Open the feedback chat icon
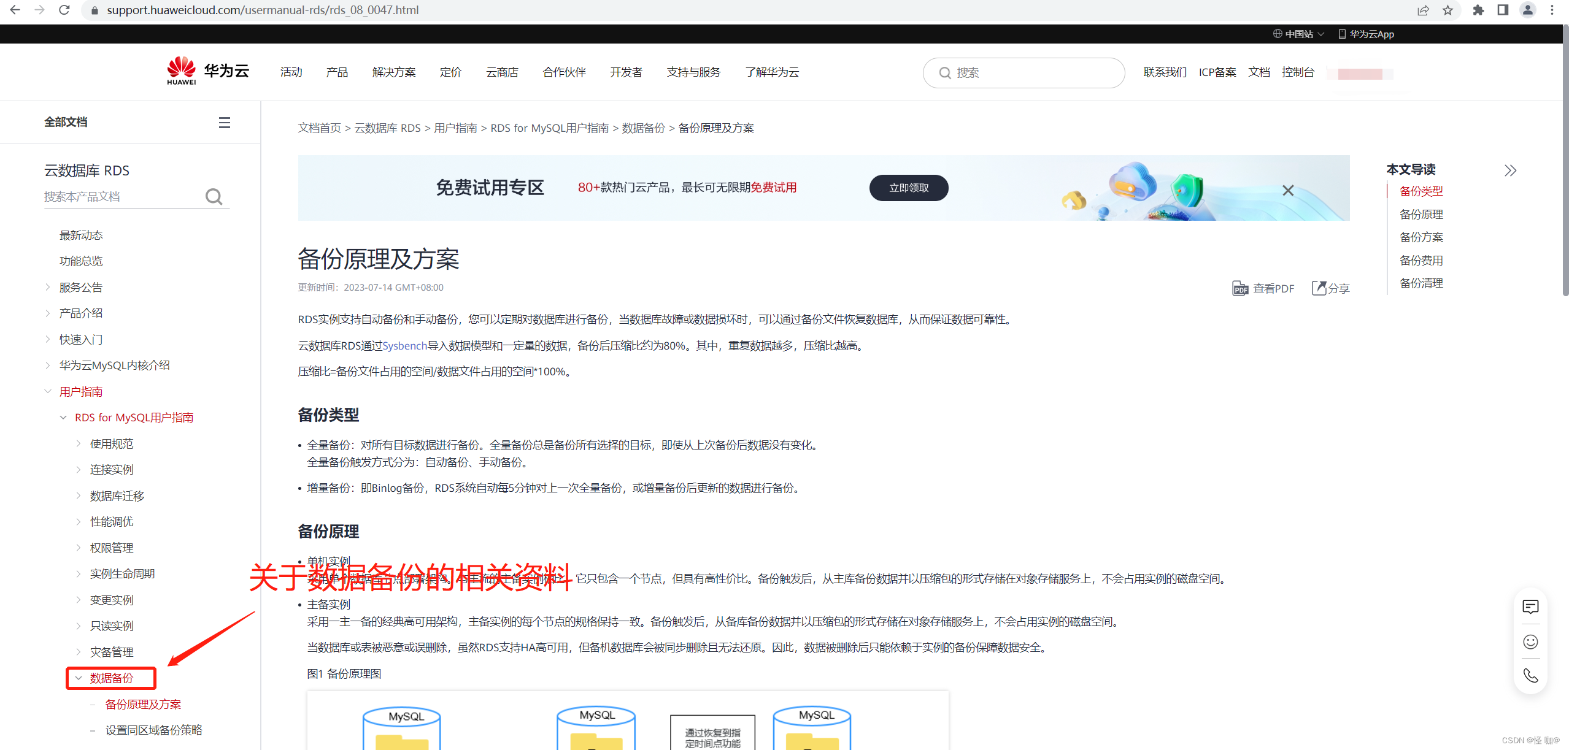This screenshot has width=1569, height=750. pyautogui.click(x=1530, y=607)
